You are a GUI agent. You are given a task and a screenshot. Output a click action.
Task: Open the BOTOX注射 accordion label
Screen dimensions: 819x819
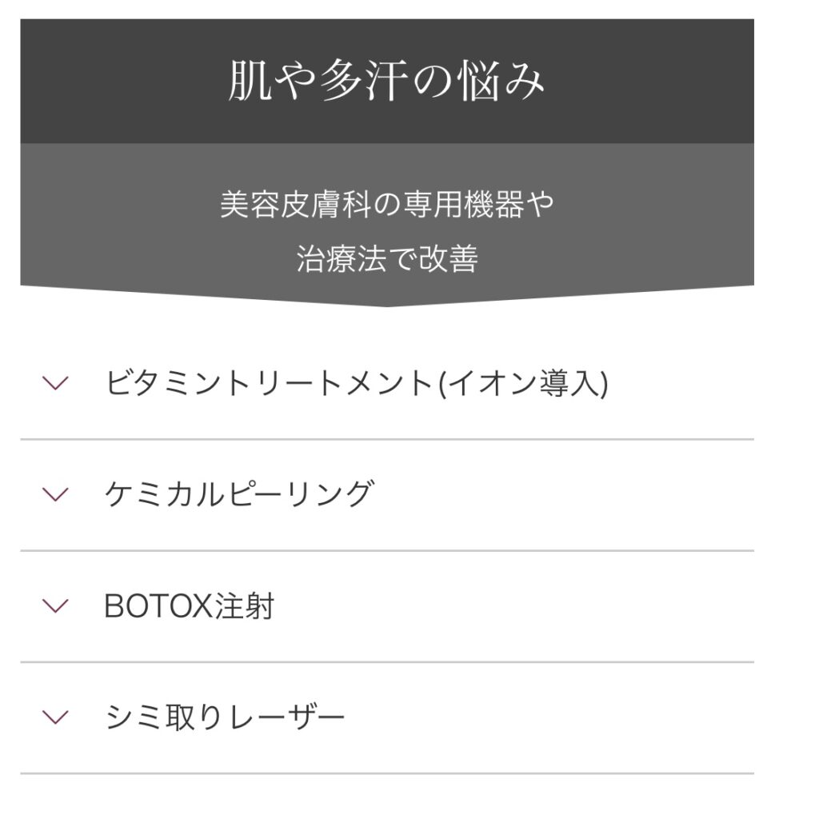pyautogui.click(x=189, y=606)
